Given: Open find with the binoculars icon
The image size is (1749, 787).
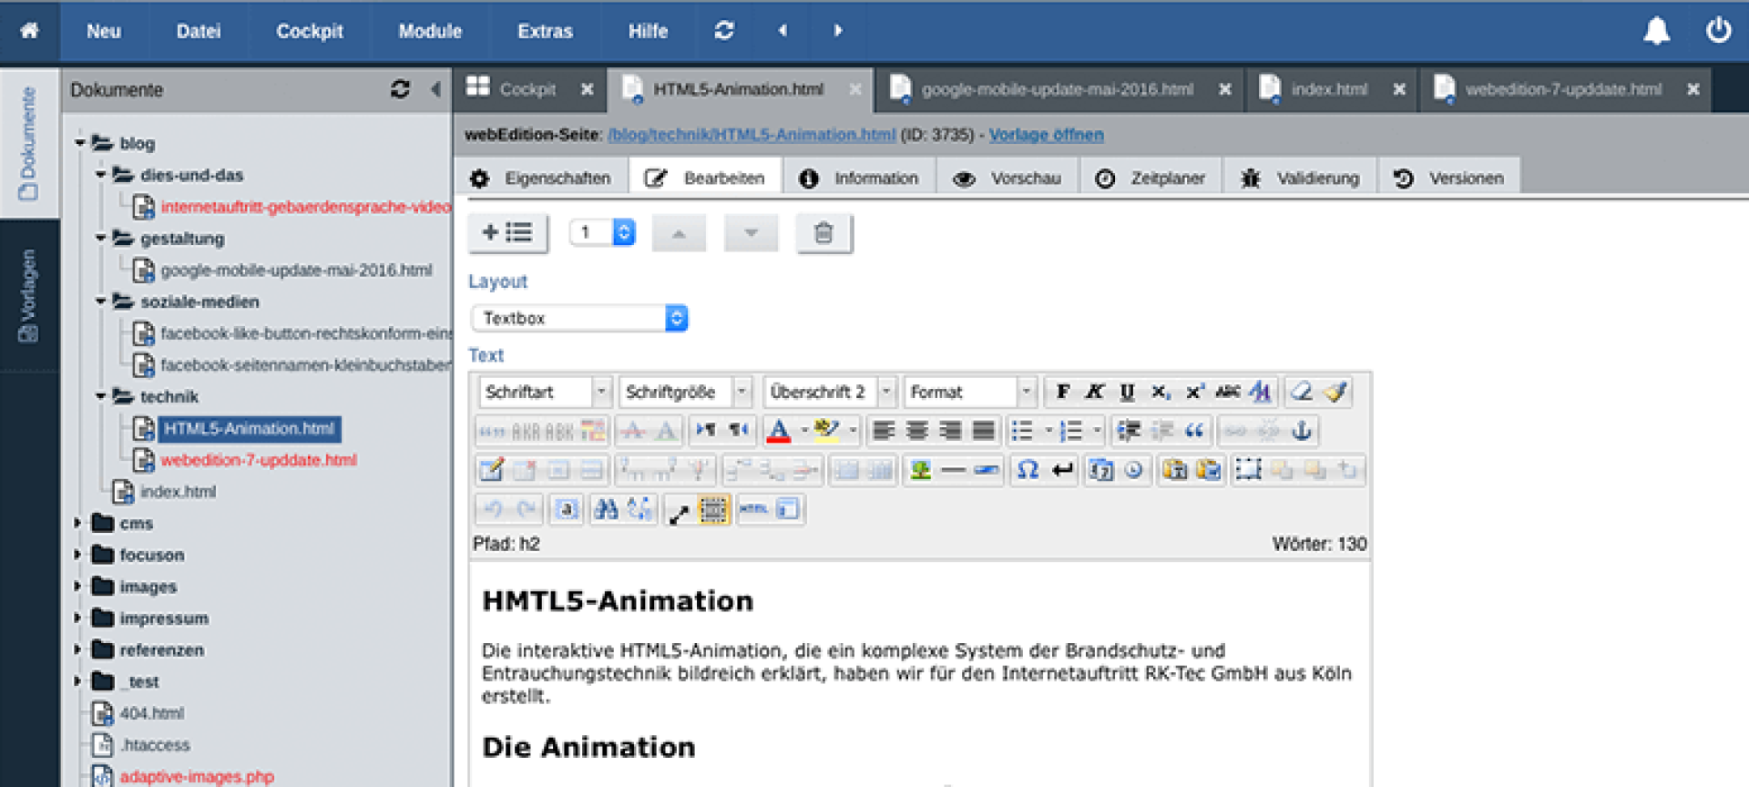Looking at the screenshot, I should [606, 509].
